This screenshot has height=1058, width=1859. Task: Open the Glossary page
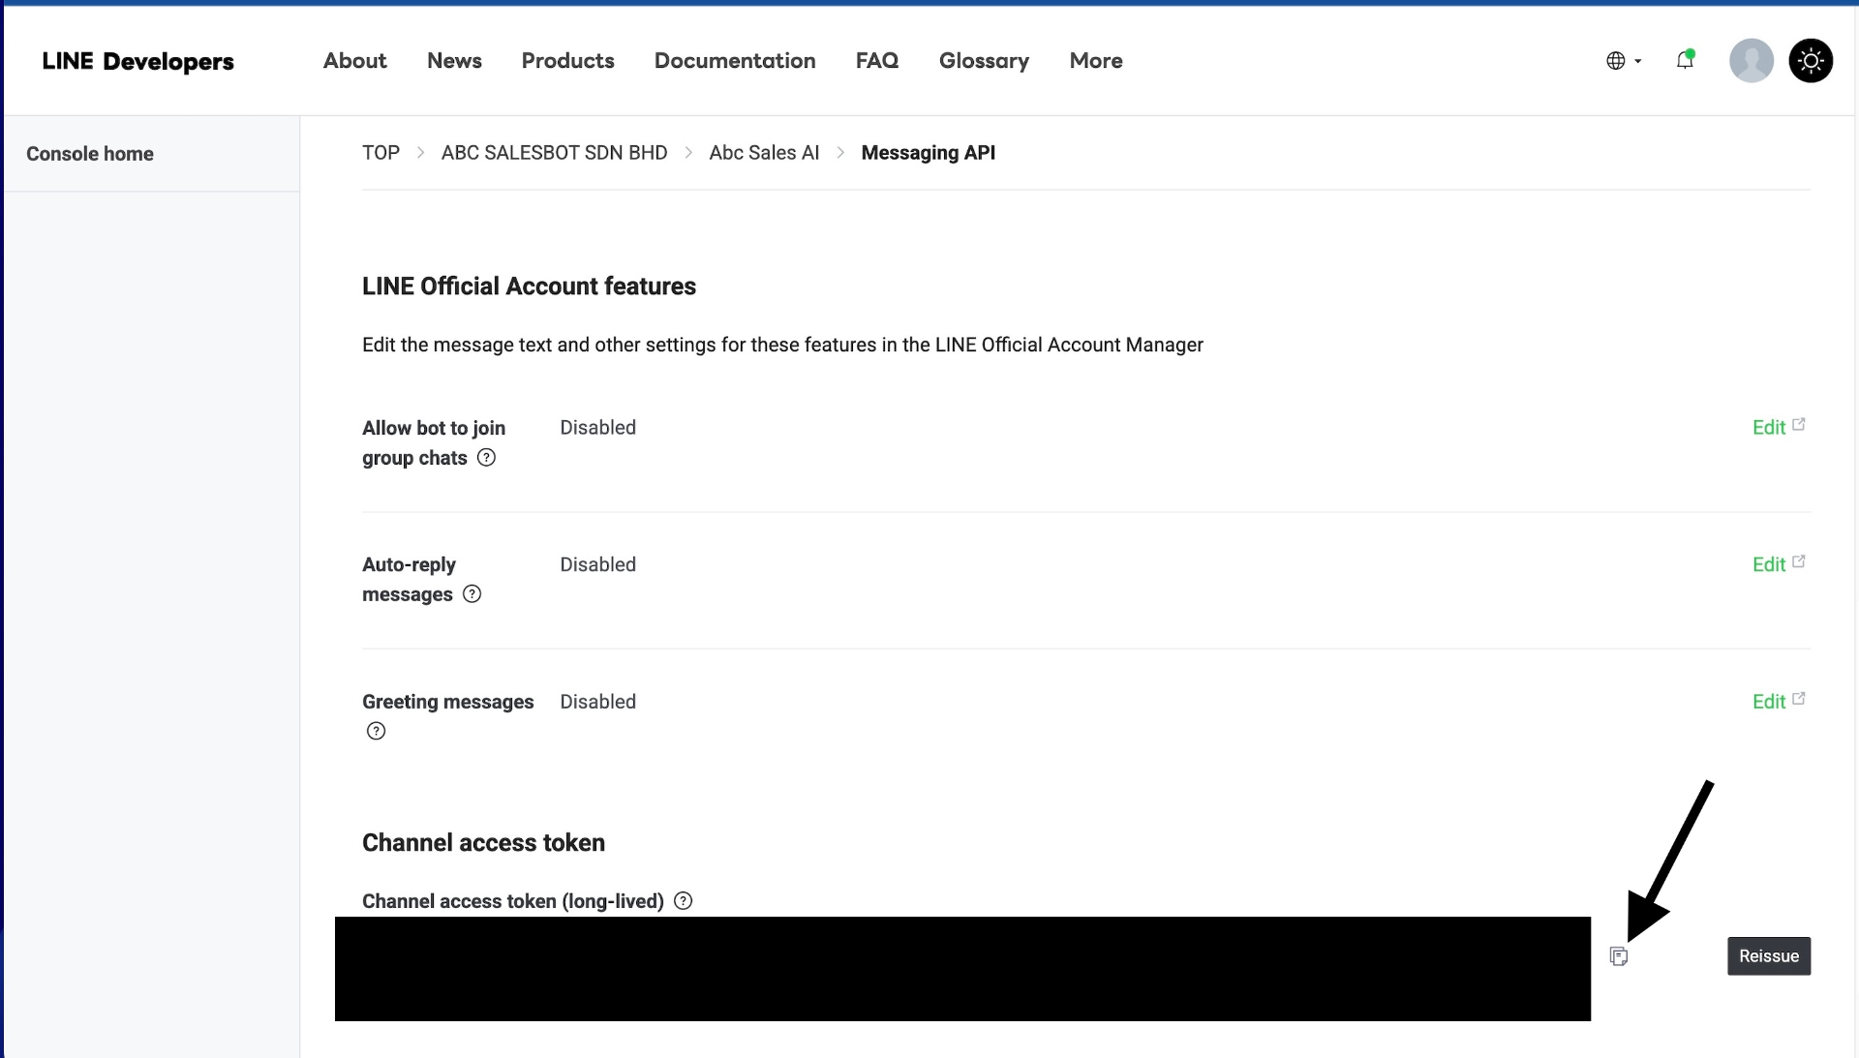click(984, 60)
